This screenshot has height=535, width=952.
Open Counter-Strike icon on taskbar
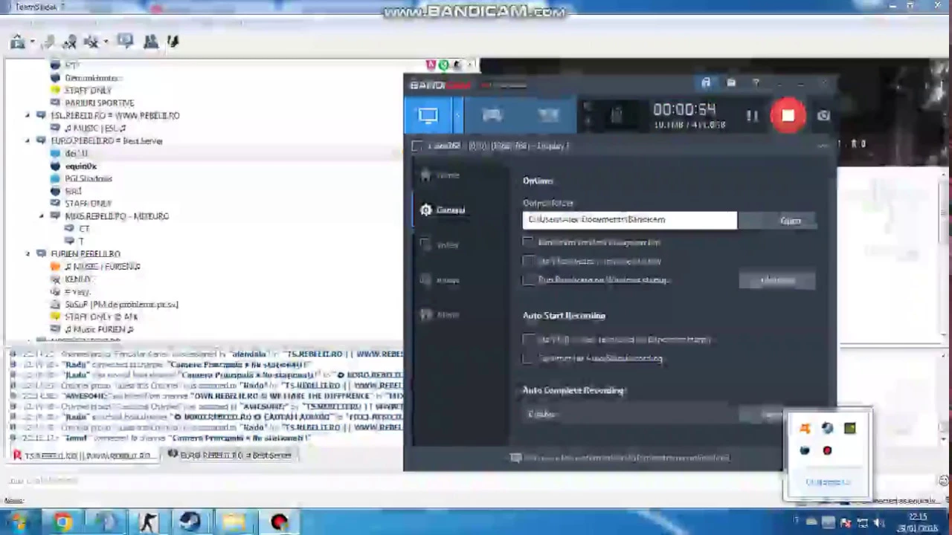[x=147, y=522]
